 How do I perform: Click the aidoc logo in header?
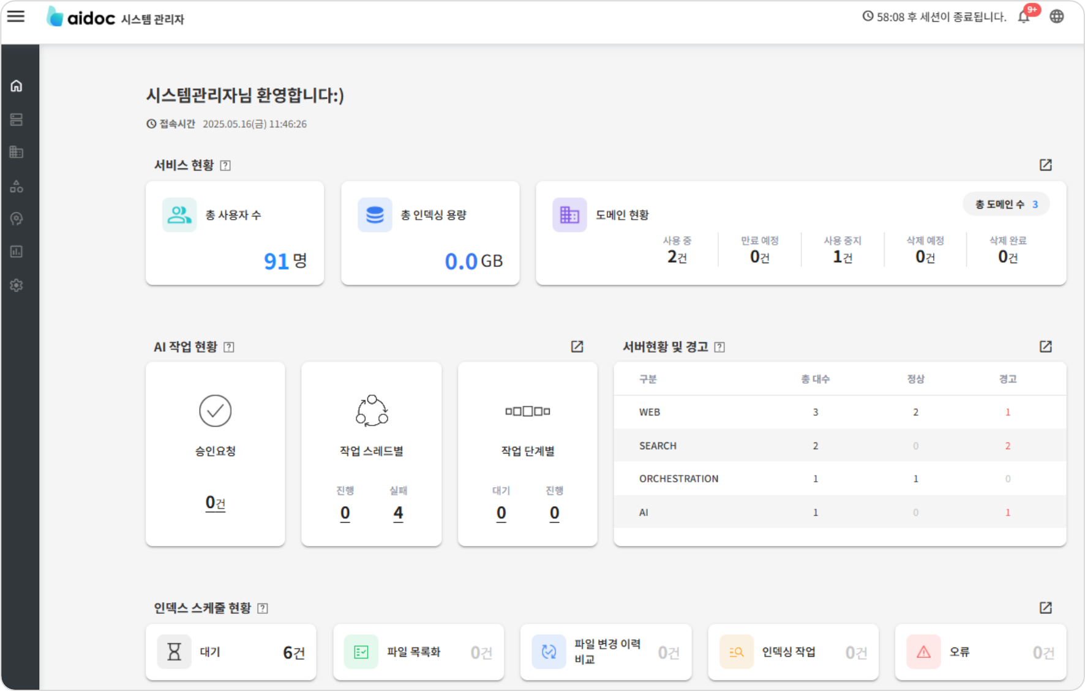coord(81,18)
